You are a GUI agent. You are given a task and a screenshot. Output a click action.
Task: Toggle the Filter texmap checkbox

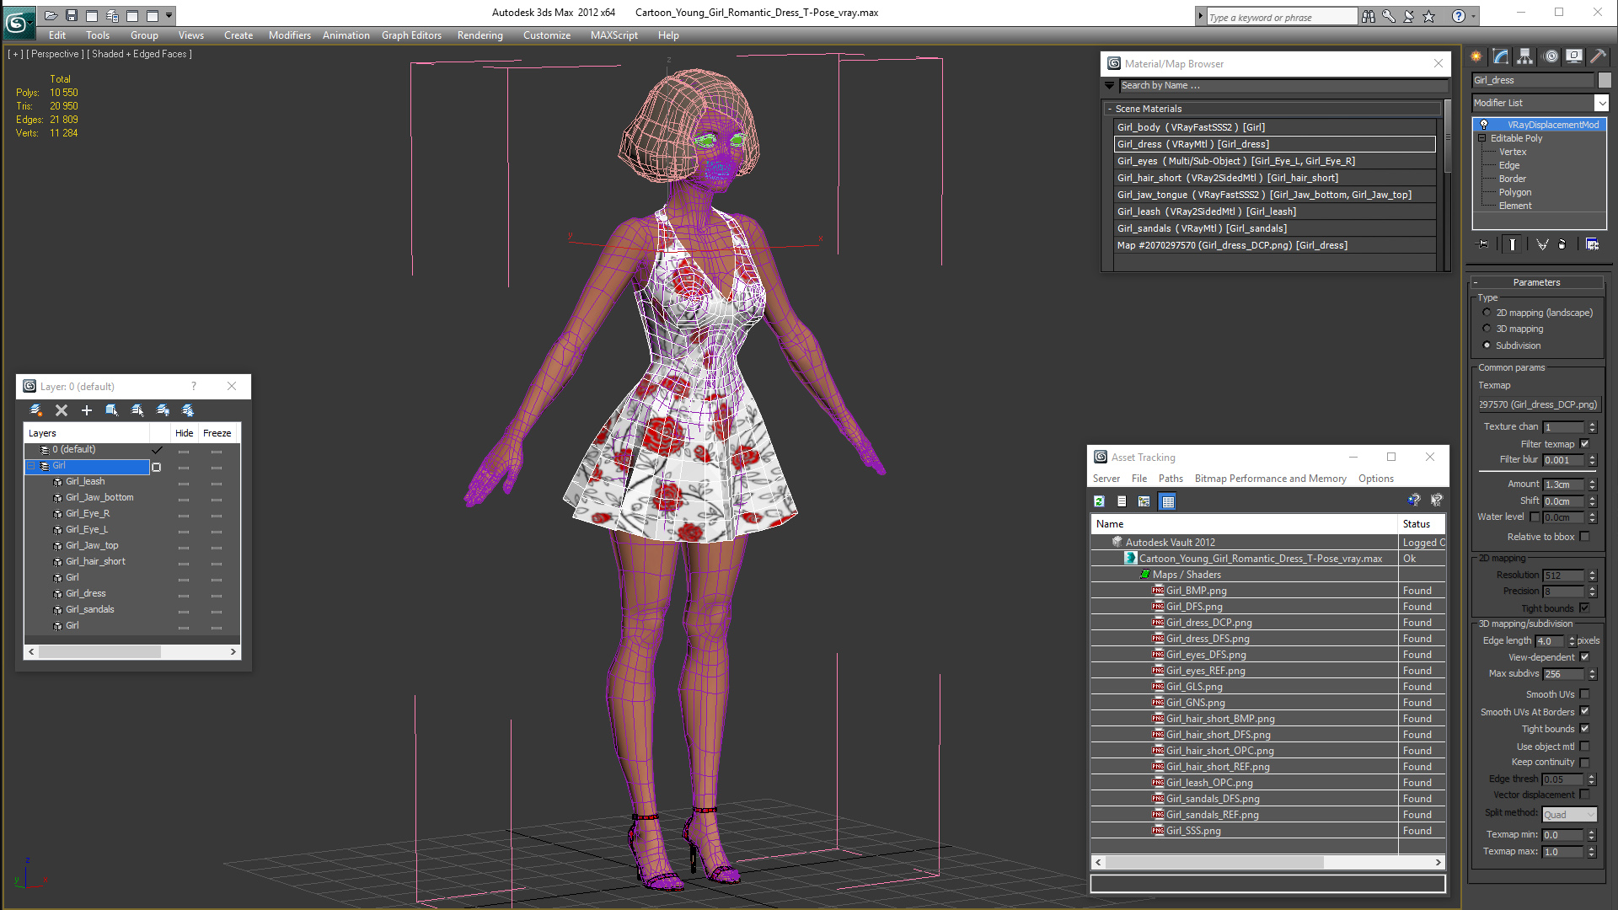1584,444
